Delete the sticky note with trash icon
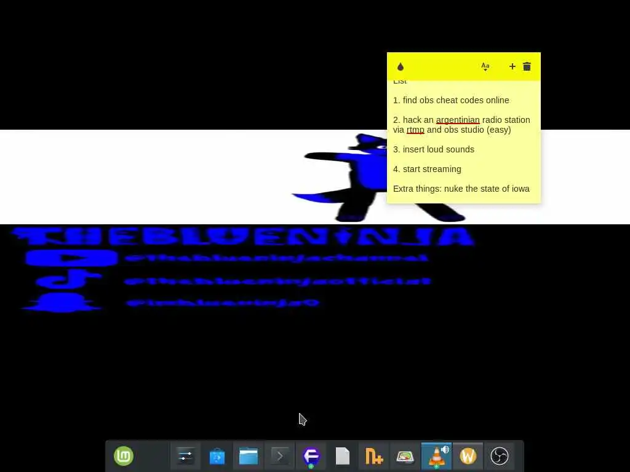 tap(527, 66)
